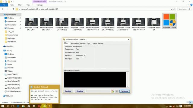Click the Office toggle icon in Toolkit
This screenshot has width=193, height=108.
(112, 91)
